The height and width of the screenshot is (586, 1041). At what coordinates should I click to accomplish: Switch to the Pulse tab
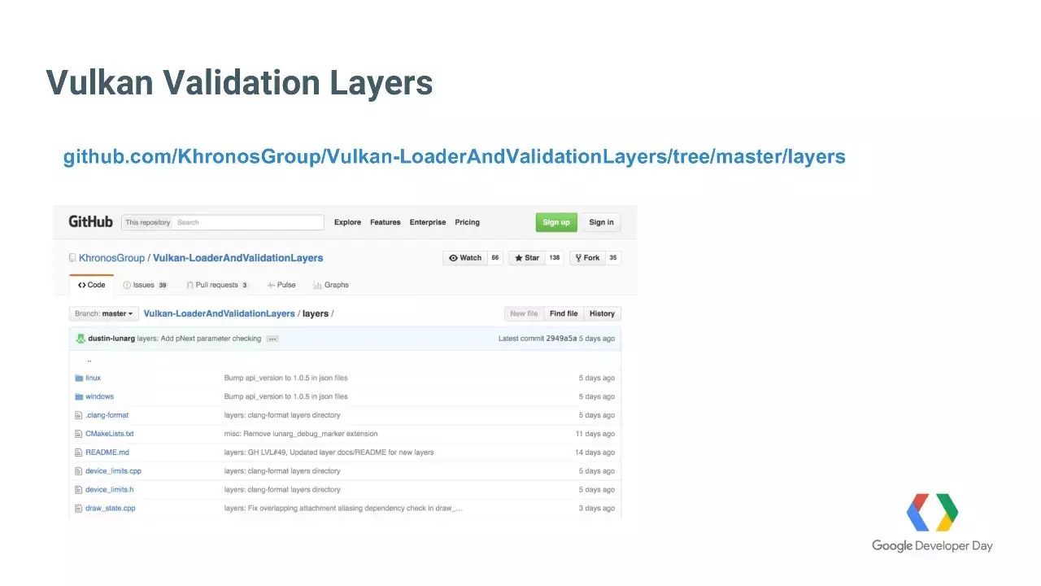(281, 285)
